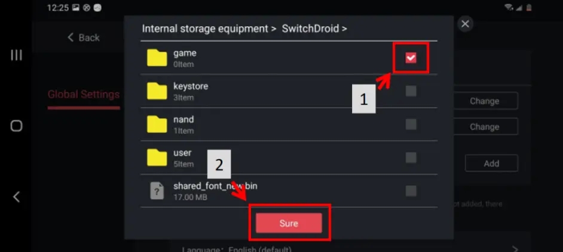
Task: Check the keystore folder checkbox
Action: 411,91
